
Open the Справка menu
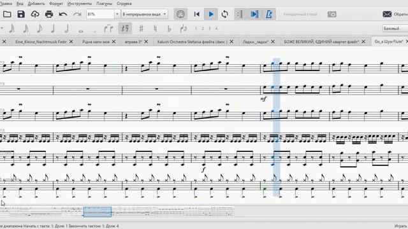pos(124,4)
